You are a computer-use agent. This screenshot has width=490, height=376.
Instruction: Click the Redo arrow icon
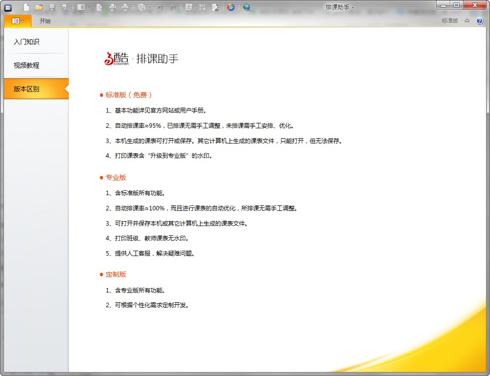pyautogui.click(x=173, y=7)
